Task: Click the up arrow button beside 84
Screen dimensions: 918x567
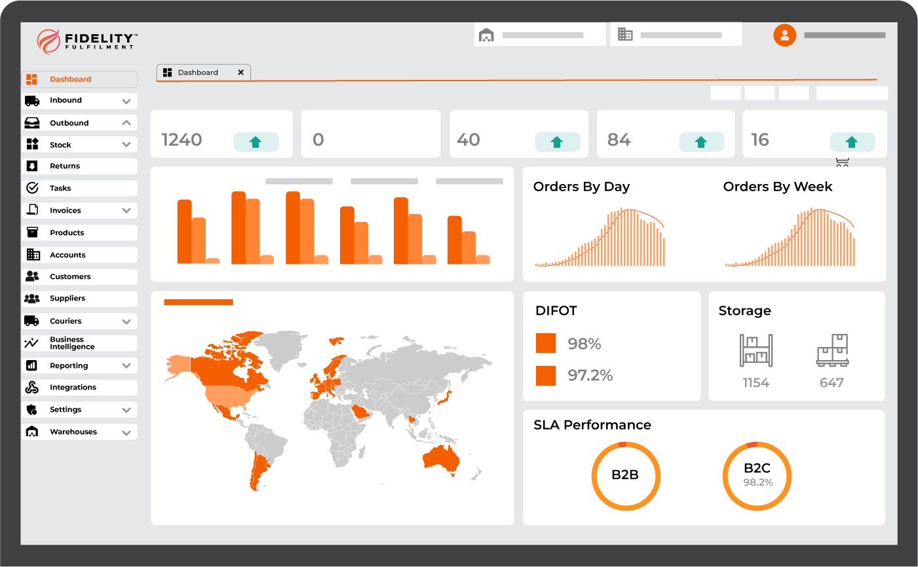Action: coord(701,142)
